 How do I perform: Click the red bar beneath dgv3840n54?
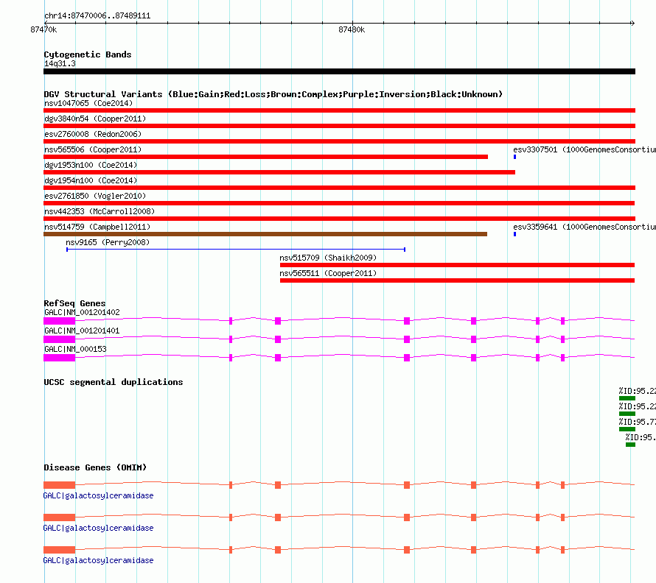pos(339,126)
